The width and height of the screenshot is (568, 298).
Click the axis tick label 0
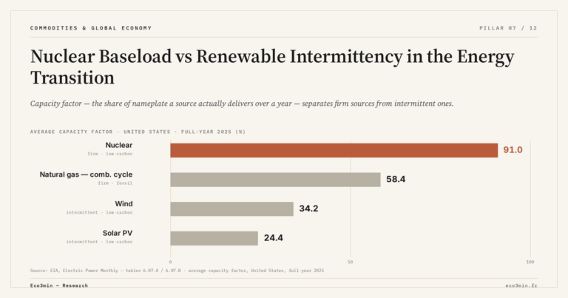click(x=170, y=262)
